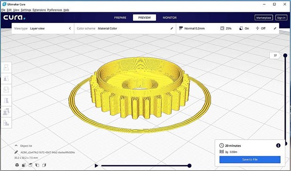Screen dimensions: 291x171
Task: Select the Support Blocker tool
Action: pos(7,123)
